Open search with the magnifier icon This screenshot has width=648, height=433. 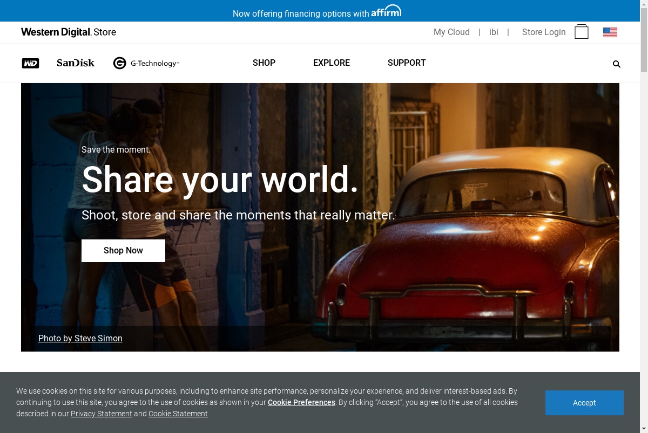coord(617,64)
